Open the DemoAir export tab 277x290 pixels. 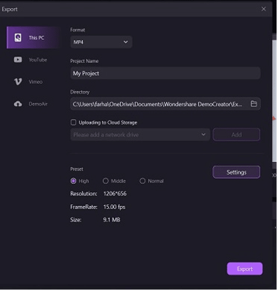point(38,104)
